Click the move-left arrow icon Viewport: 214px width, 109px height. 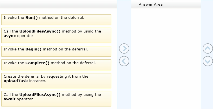tap(124, 61)
